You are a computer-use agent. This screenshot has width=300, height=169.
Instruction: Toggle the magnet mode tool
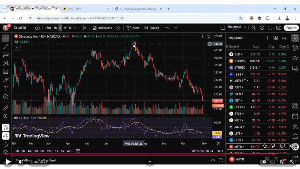[x=6, y=128]
